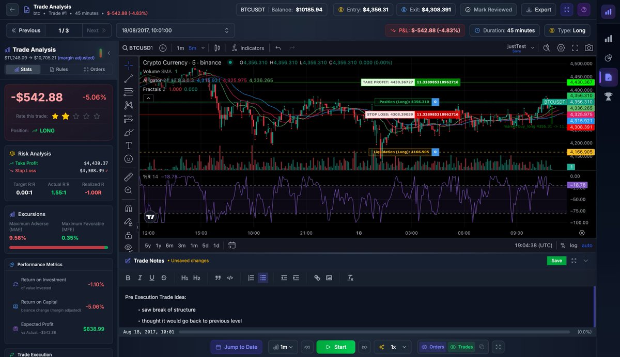The width and height of the screenshot is (620, 357).
Task: Toggle log scale on chart
Action: [x=574, y=246]
